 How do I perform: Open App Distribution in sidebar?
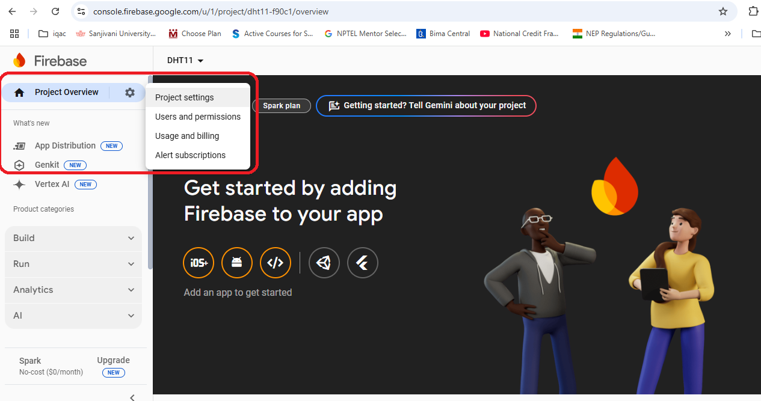65,145
